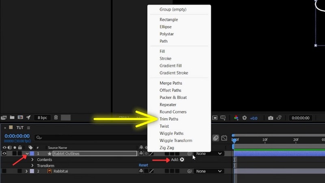Show channel and color management icon
This screenshot has width=325, height=183.
(236, 118)
